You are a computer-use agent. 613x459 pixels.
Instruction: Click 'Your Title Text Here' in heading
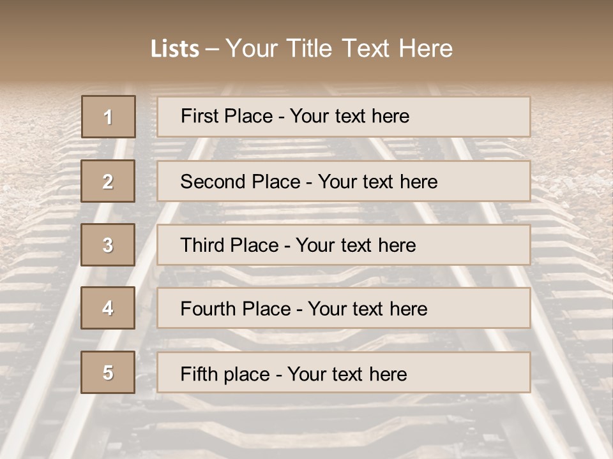[339, 48]
